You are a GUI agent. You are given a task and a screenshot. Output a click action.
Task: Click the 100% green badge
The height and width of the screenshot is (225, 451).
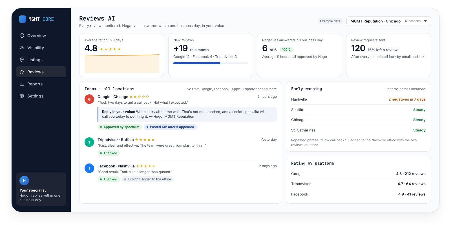pyautogui.click(x=286, y=49)
